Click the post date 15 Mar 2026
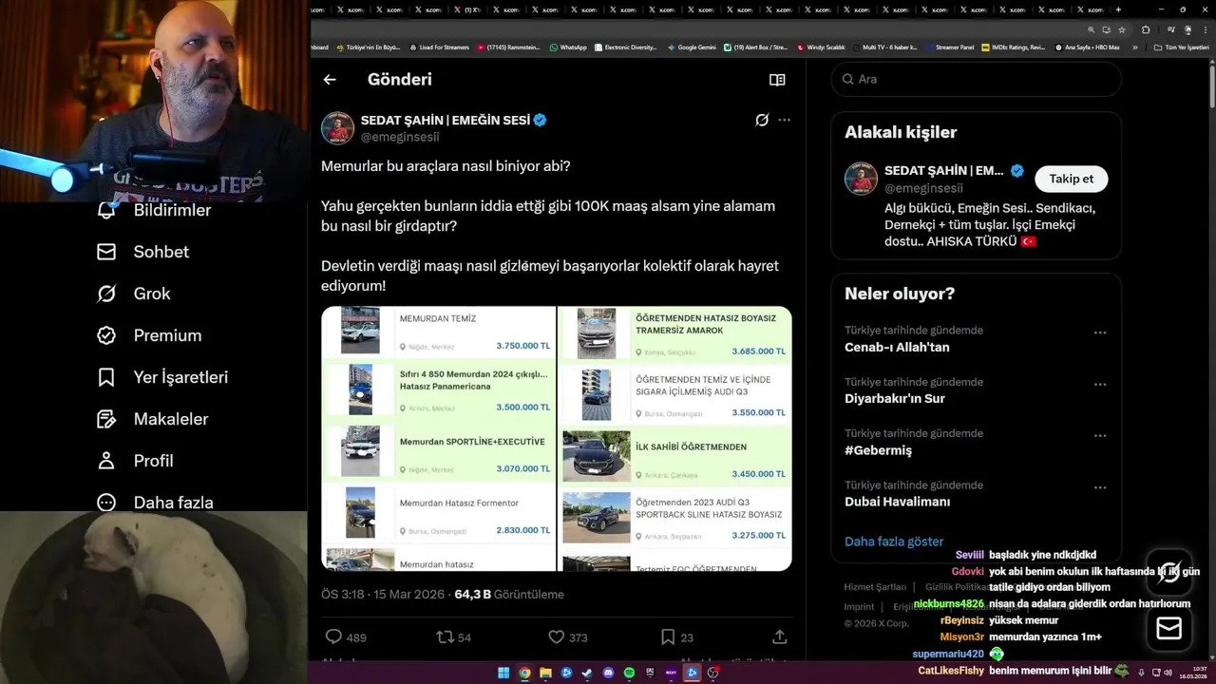This screenshot has height=684, width=1216. pos(409,595)
